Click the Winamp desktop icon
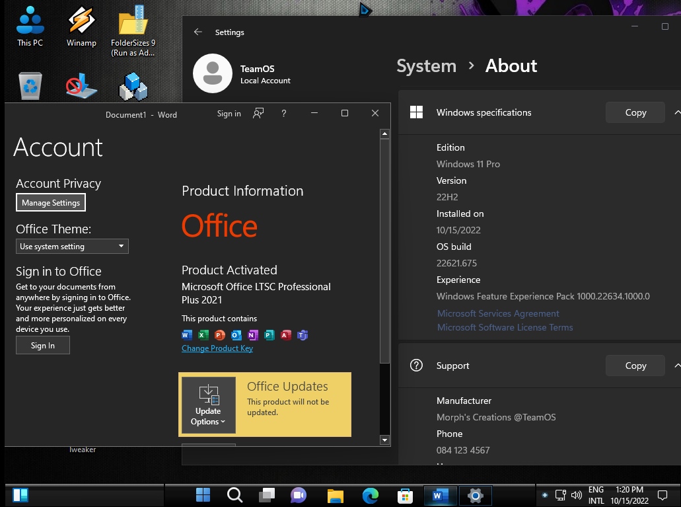Screen dimensions: 681x507 pyautogui.click(x=81, y=26)
